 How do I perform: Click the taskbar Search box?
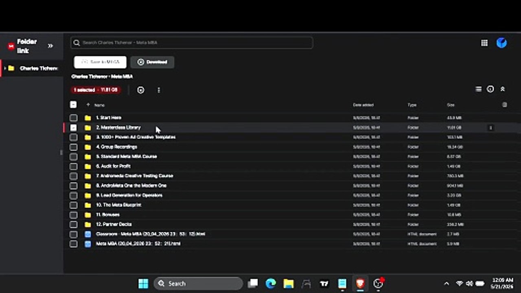pos(198,284)
